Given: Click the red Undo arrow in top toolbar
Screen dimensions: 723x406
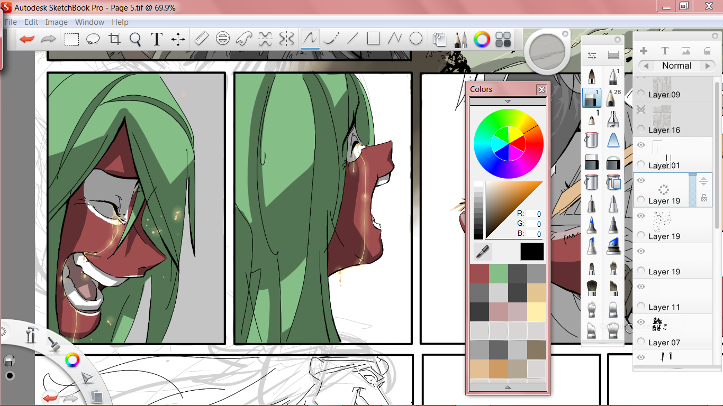Looking at the screenshot, I should tap(27, 39).
